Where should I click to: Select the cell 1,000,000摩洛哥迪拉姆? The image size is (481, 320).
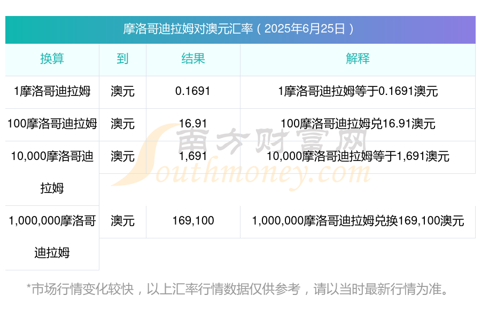coord(52,237)
